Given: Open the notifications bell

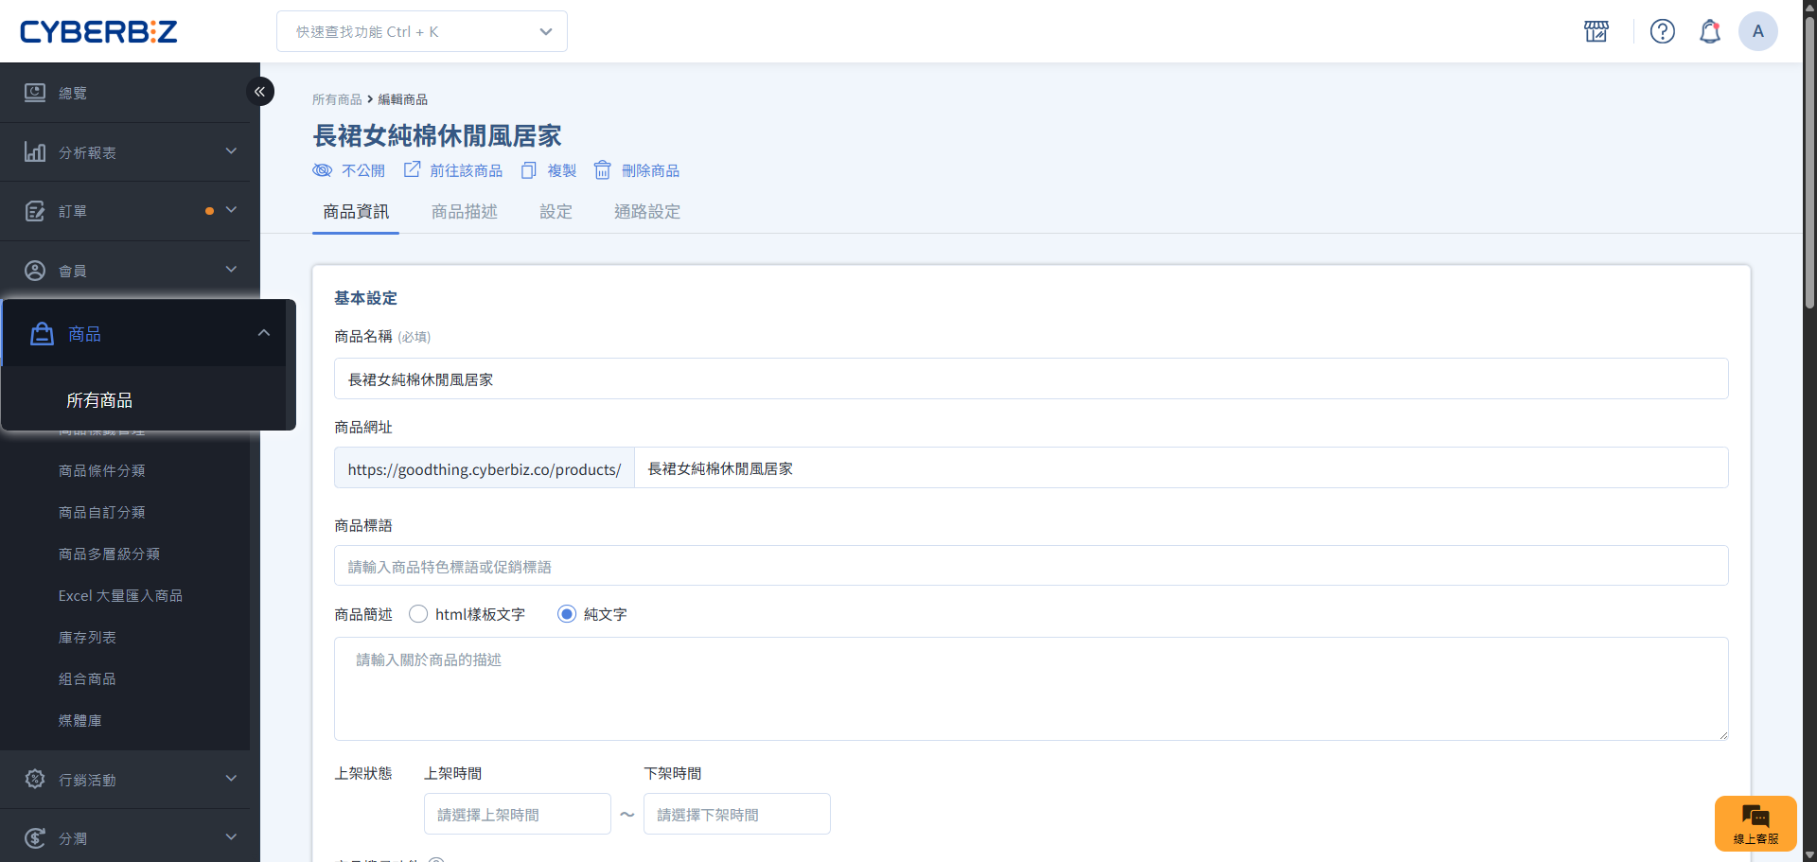Looking at the screenshot, I should click(1709, 31).
